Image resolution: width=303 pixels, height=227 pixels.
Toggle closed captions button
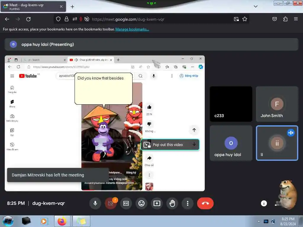[126, 203]
